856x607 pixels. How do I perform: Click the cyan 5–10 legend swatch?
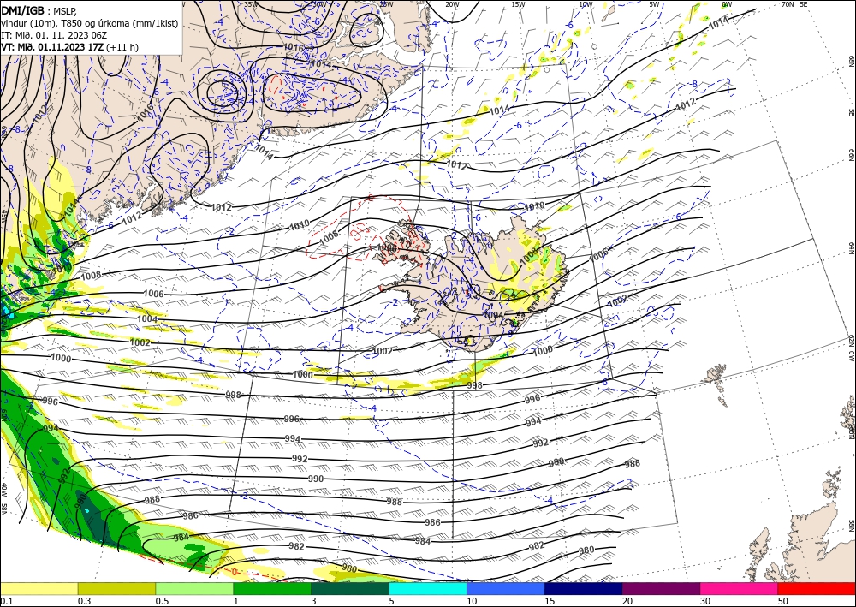tap(427, 588)
